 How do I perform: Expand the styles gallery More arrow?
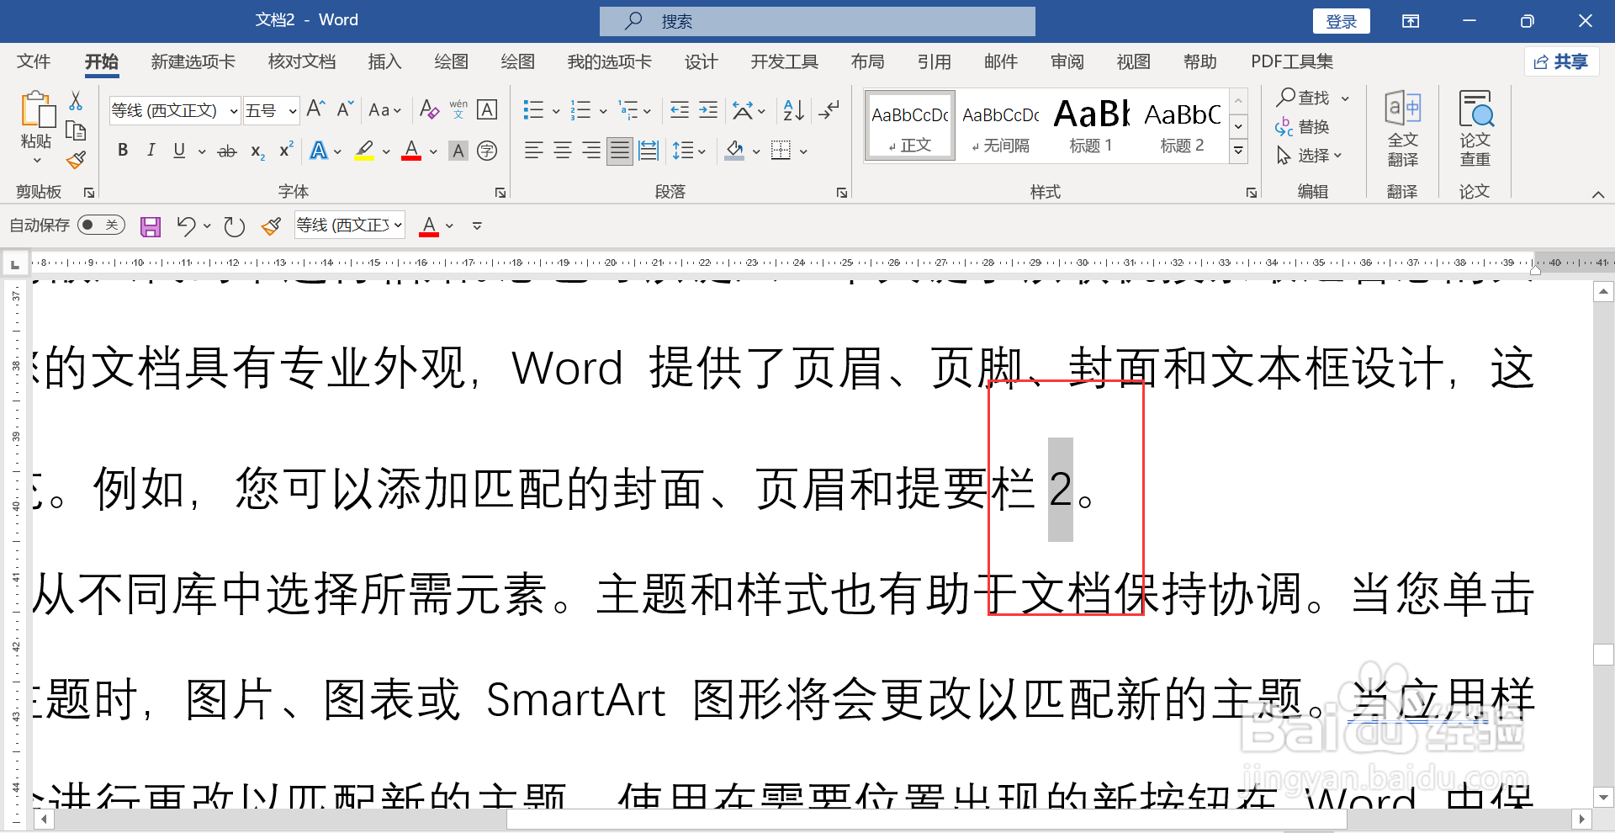point(1238,151)
